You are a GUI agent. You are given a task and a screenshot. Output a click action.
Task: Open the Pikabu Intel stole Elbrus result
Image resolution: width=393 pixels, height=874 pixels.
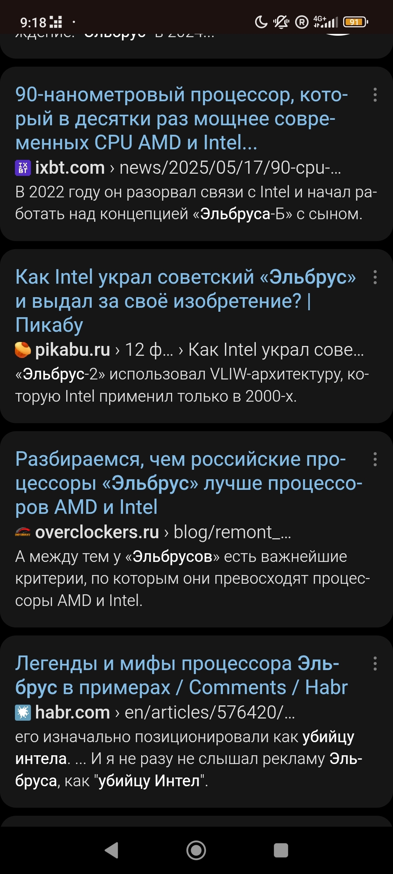[185, 300]
